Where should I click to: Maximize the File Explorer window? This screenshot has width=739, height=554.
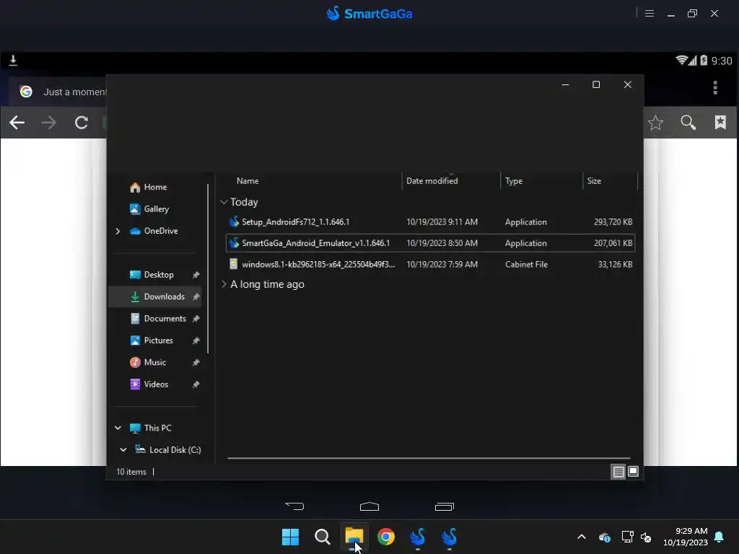click(596, 85)
